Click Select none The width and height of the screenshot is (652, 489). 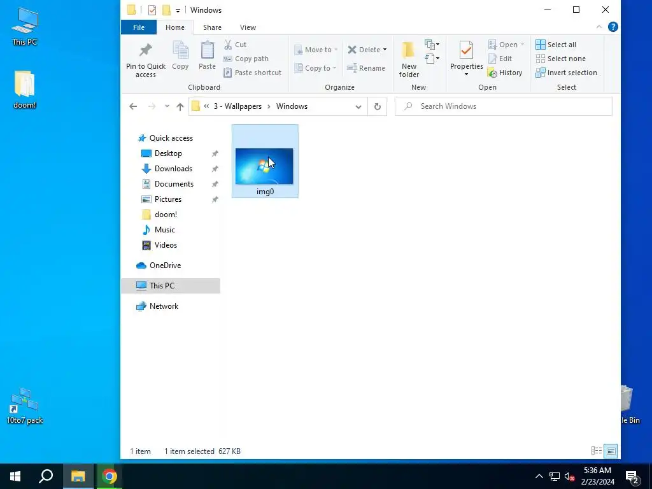(x=560, y=59)
